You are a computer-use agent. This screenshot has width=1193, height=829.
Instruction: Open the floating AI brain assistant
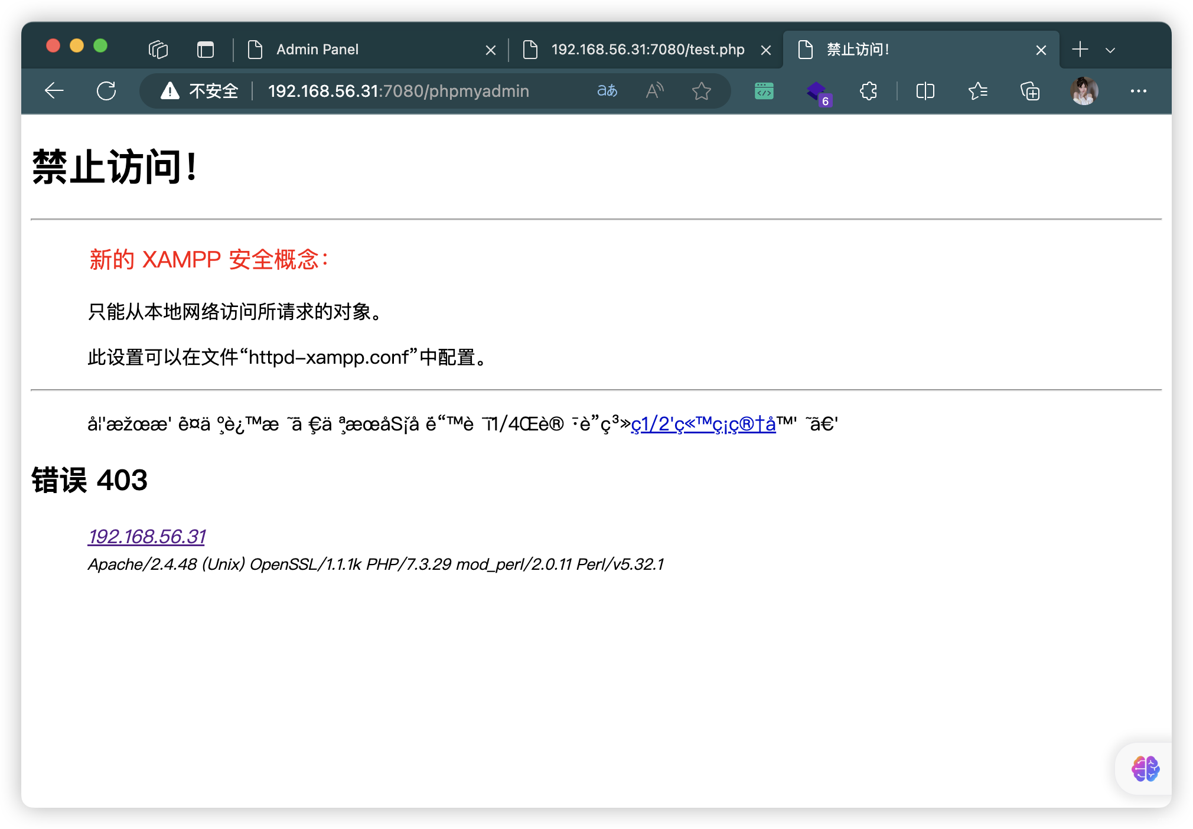pyautogui.click(x=1146, y=769)
